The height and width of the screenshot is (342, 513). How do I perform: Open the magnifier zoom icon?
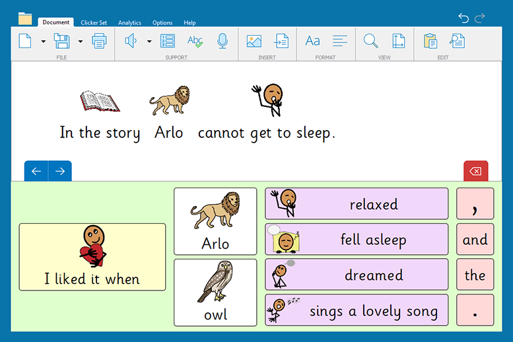371,41
